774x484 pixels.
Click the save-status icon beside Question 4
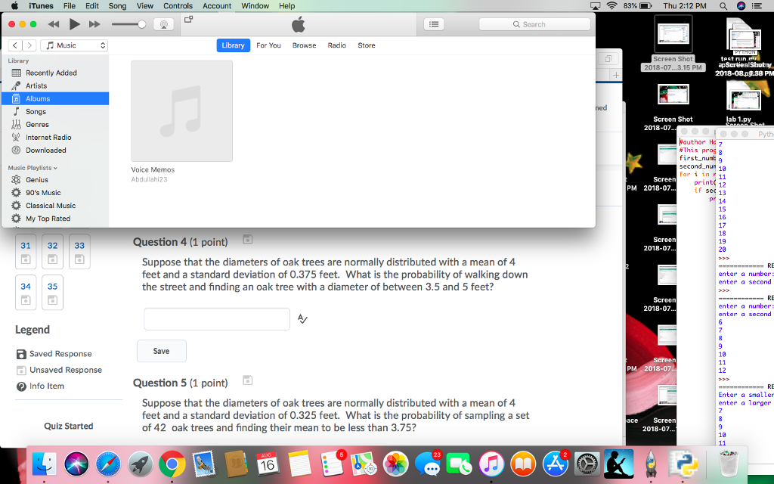(248, 240)
